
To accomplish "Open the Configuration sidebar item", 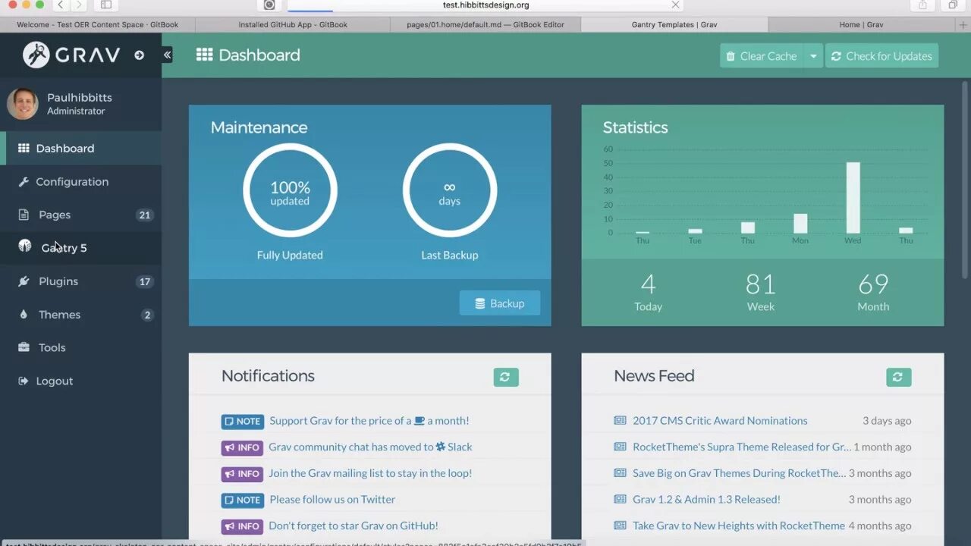I will tap(80, 181).
